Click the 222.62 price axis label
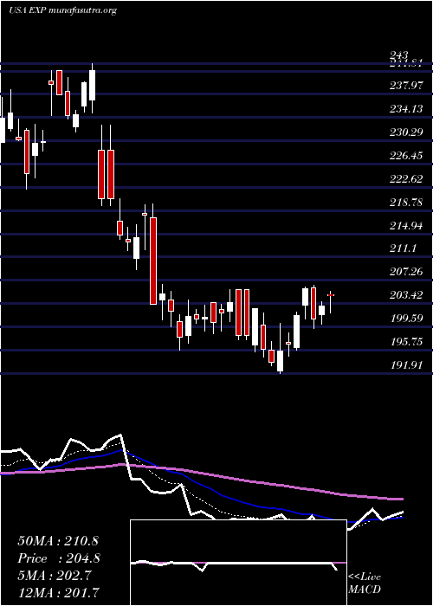This screenshot has height=606, width=433. tap(406, 179)
